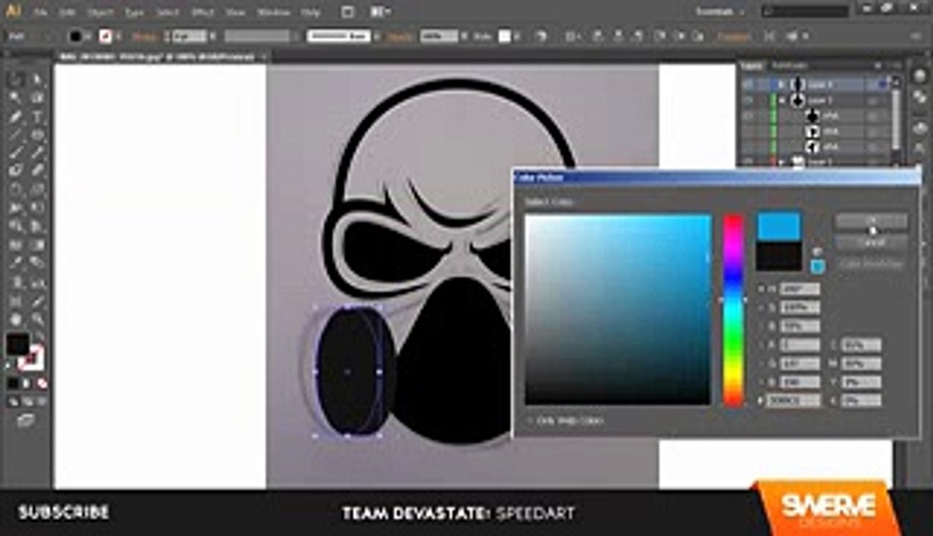Click OK in the Color Picker dialog

tap(871, 221)
